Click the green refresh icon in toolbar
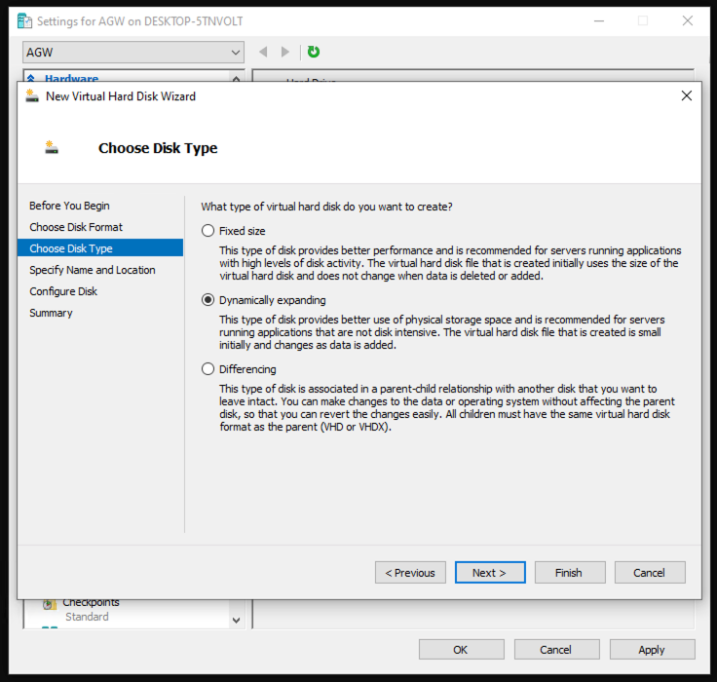The width and height of the screenshot is (717, 682). coord(314,52)
